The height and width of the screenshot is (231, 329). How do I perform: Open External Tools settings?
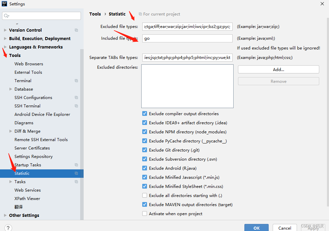pos(28,72)
